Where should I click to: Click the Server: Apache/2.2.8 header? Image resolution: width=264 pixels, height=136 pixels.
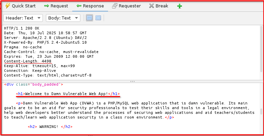(x=45, y=38)
